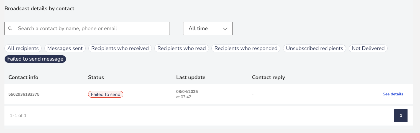Expand the chevron arrow beside All time

point(225,29)
